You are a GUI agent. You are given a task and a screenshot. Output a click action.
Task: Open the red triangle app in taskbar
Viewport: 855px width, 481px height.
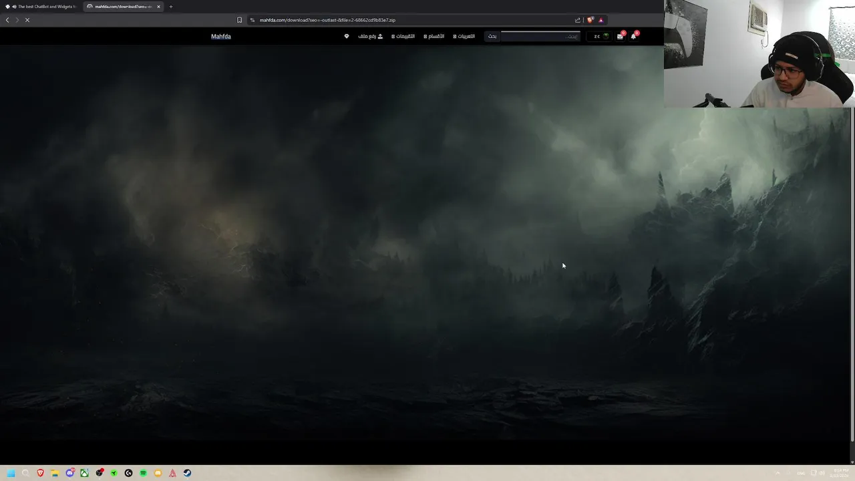(172, 473)
